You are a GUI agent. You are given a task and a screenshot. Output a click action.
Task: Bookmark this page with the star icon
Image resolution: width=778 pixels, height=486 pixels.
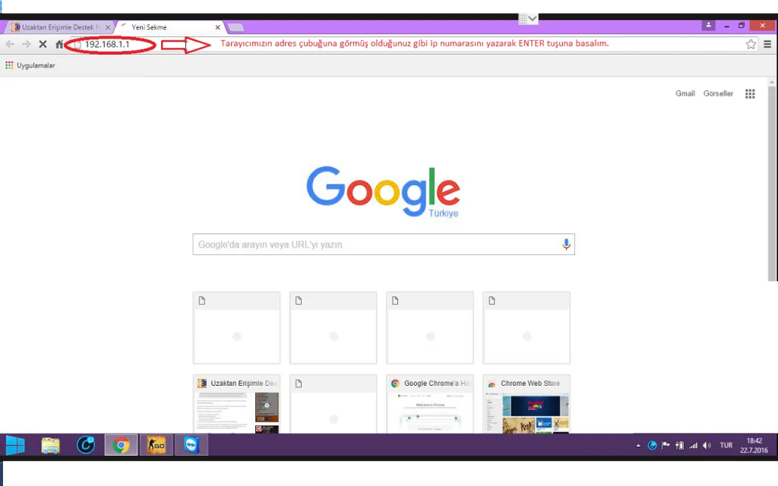(x=751, y=45)
